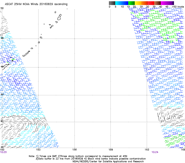The image size is (185, 163).
Task: Click the long narrow island outline below the 48 latitude line
Action: [26, 54]
